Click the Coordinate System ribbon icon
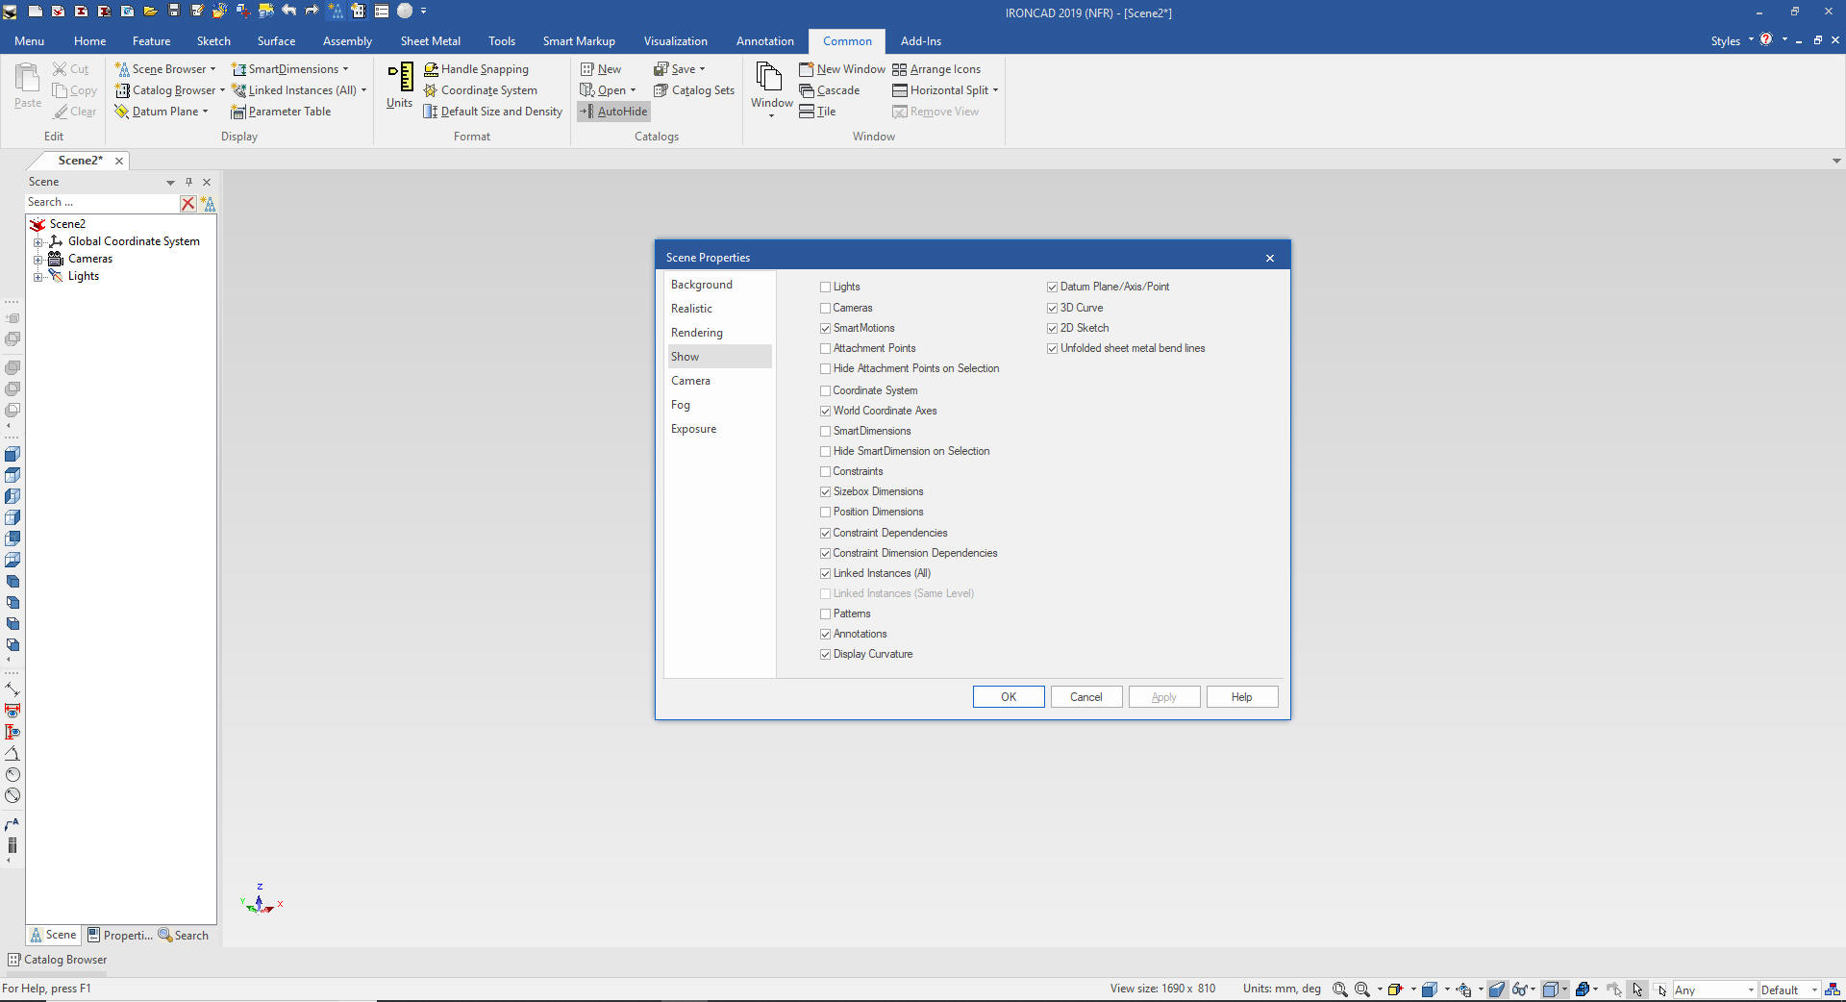1846x1002 pixels. pos(432,90)
